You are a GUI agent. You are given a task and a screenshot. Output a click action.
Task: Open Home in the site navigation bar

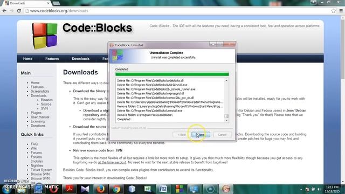pyautogui.click(x=27, y=59)
